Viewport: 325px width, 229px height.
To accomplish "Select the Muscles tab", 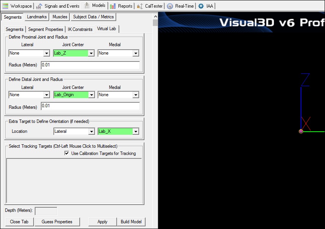I will [60, 17].
